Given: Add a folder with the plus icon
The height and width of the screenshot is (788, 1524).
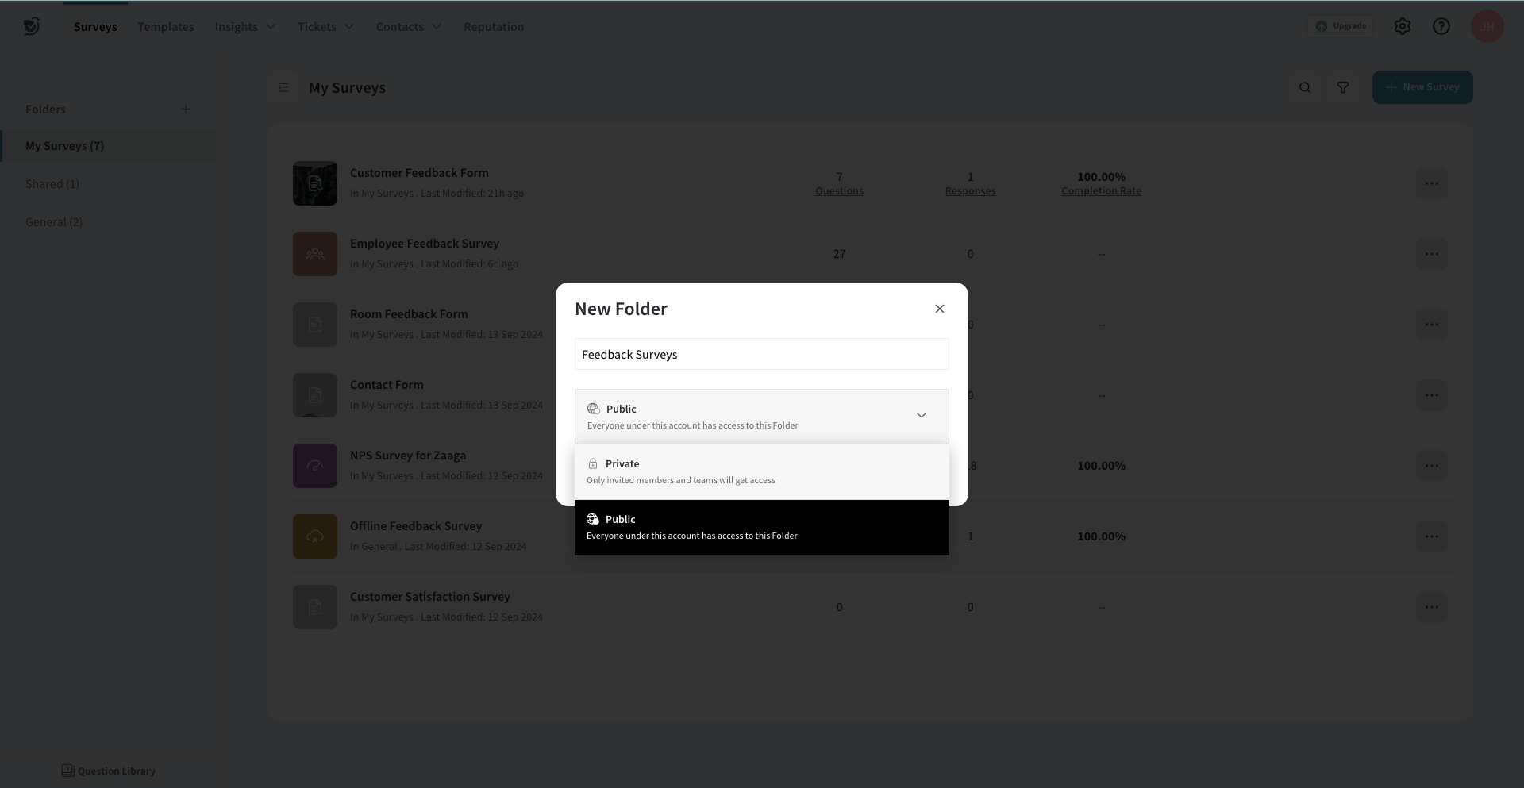Looking at the screenshot, I should pos(186,109).
